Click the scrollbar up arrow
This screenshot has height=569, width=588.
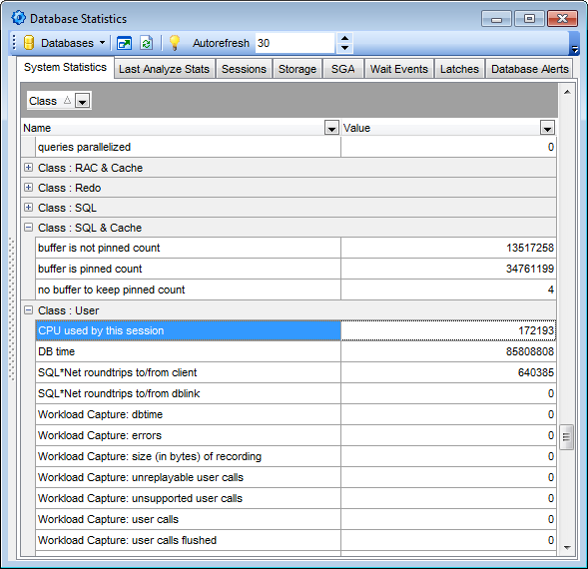click(567, 92)
